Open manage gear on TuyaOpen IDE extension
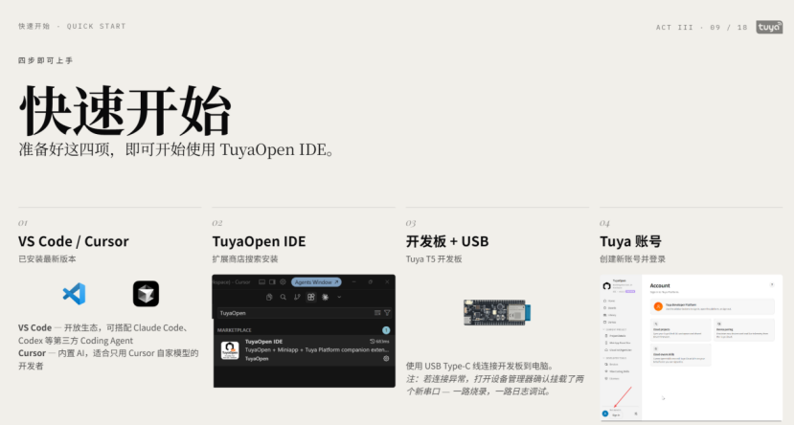Viewport: 795px width, 425px height. pos(386,359)
